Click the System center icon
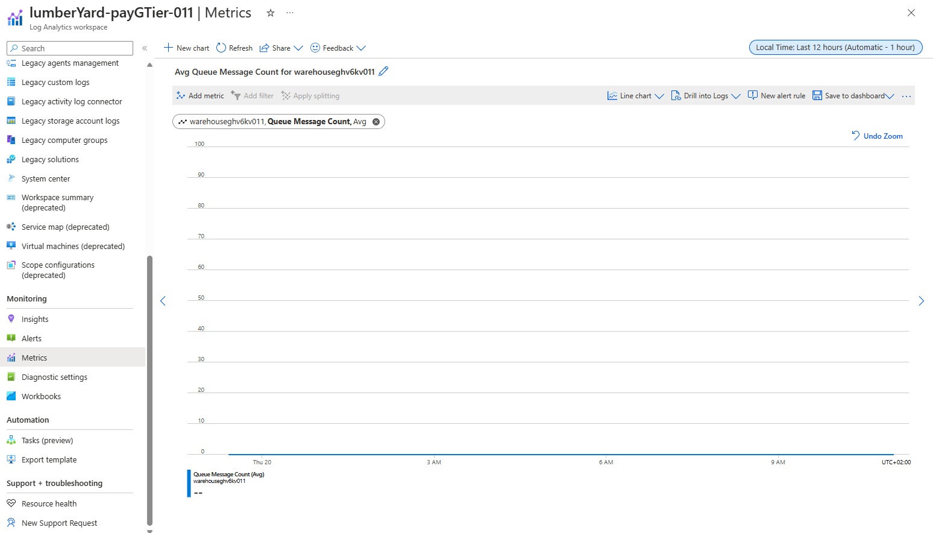Image resolution: width=933 pixels, height=533 pixels. 11,179
